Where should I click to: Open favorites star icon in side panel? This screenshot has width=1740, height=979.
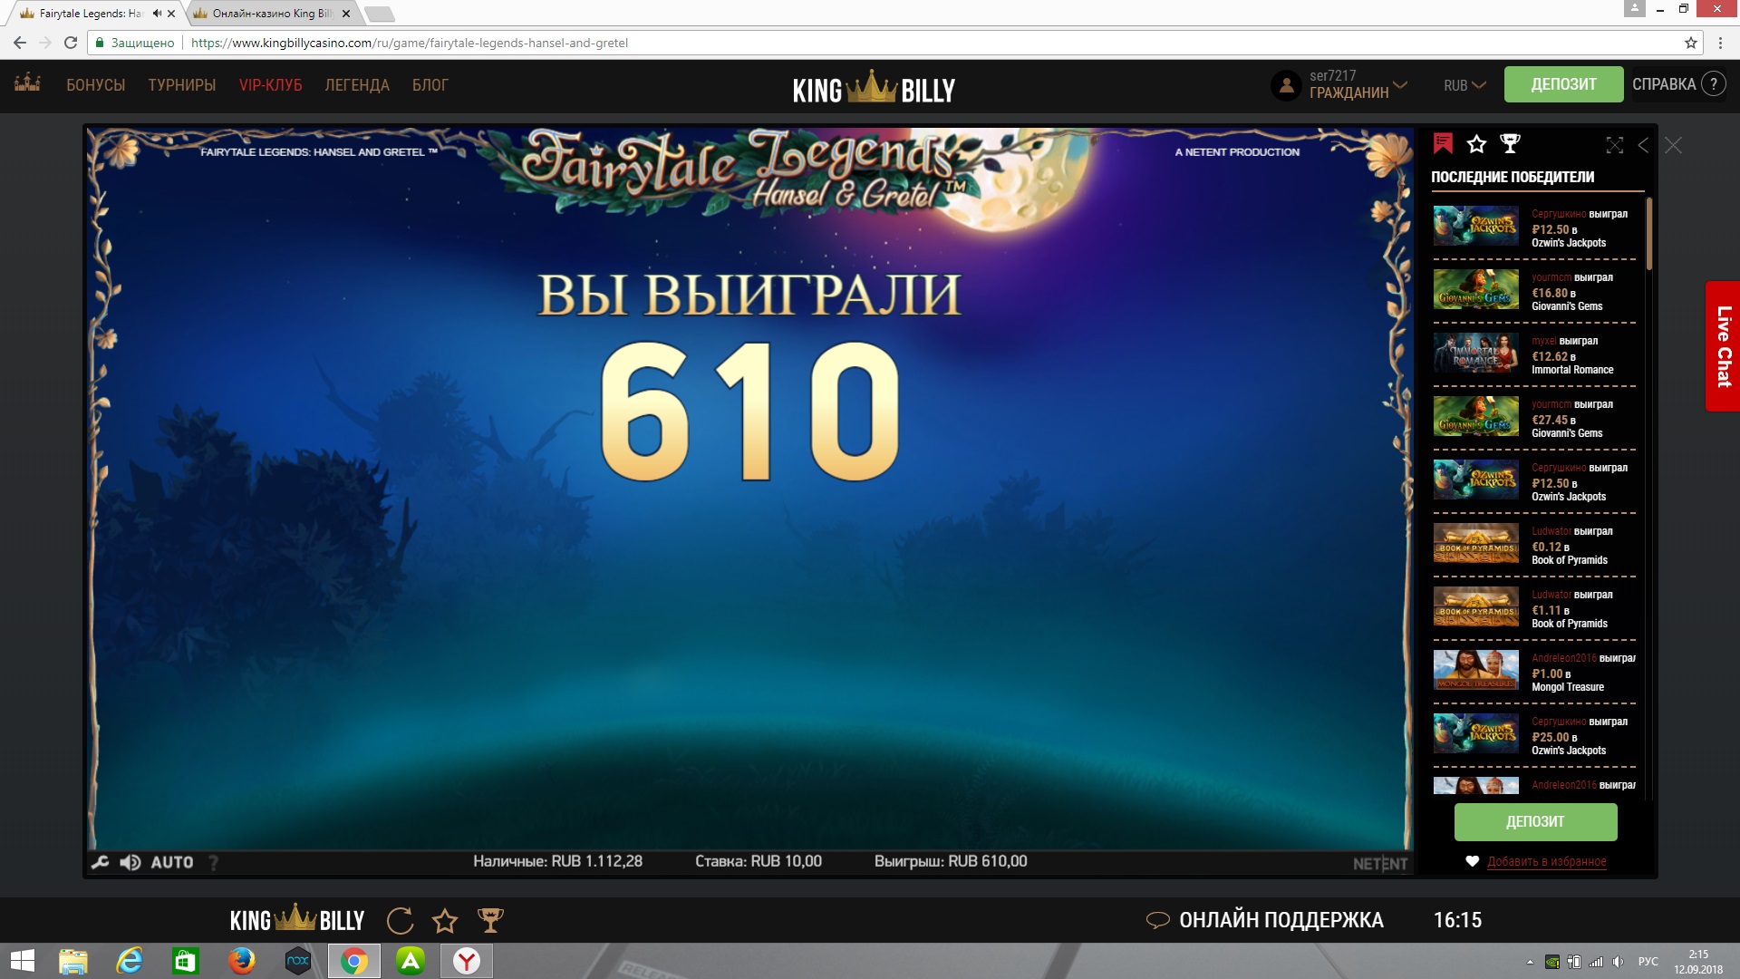(1476, 143)
